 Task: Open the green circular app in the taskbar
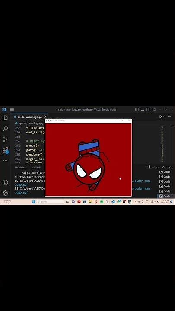(102, 202)
